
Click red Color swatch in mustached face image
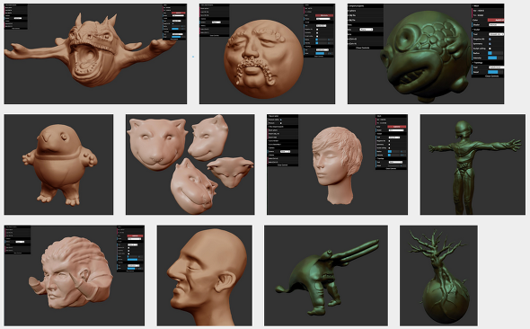(323, 15)
